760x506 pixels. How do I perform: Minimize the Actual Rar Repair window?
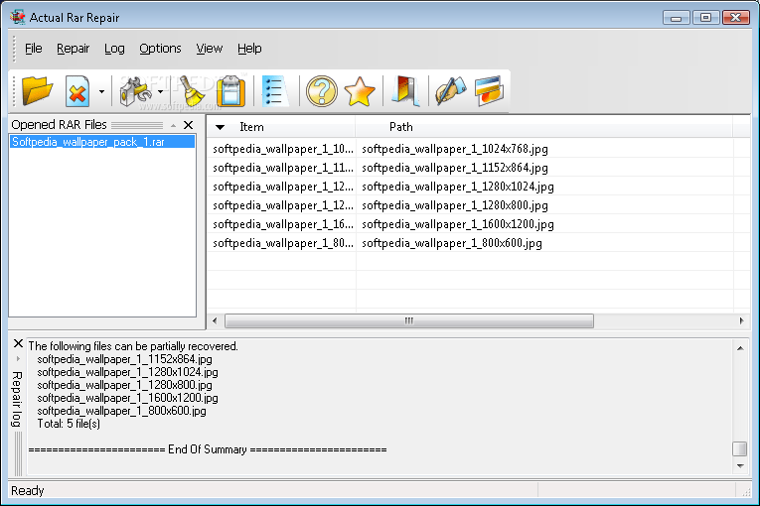pos(677,18)
